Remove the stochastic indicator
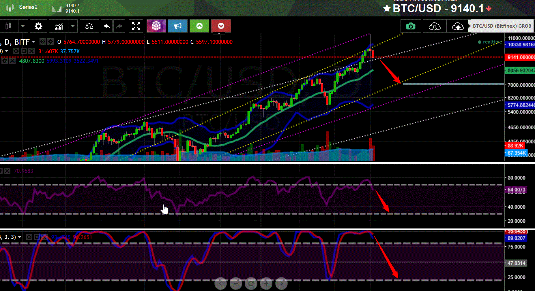Image resolution: width=535 pixels, height=291 pixels. [x=44, y=237]
